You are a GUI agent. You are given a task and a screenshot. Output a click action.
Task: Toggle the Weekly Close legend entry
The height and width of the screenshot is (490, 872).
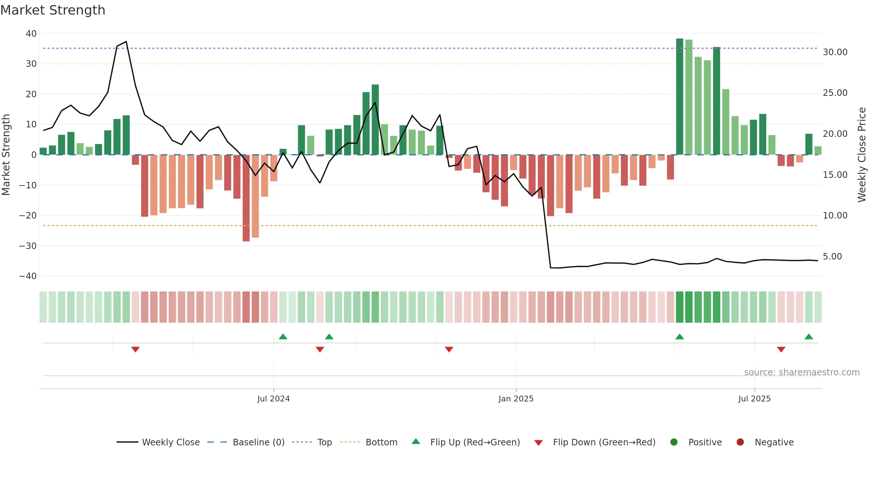click(x=158, y=442)
